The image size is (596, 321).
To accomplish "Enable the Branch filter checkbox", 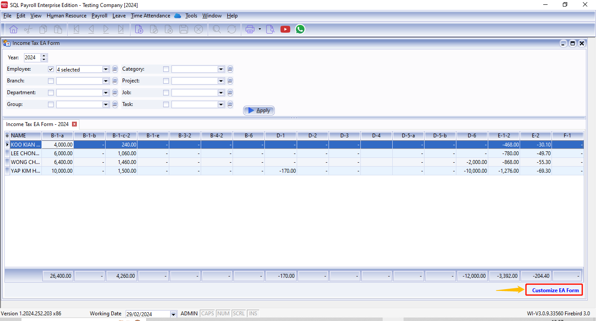I will pos(51,81).
